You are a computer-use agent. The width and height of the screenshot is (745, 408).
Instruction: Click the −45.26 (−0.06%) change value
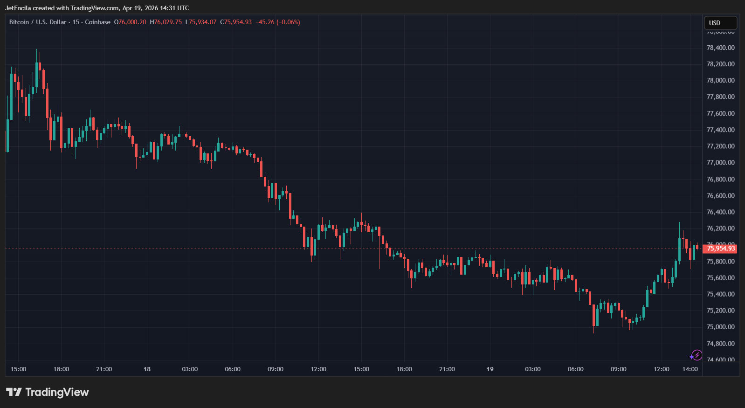point(278,22)
